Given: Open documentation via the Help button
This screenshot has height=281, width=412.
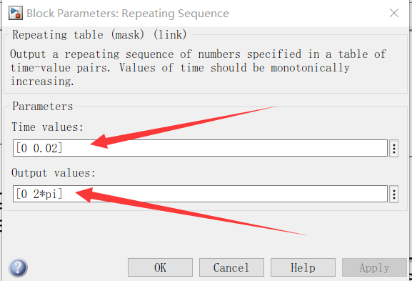Looking at the screenshot, I should tap(303, 267).
